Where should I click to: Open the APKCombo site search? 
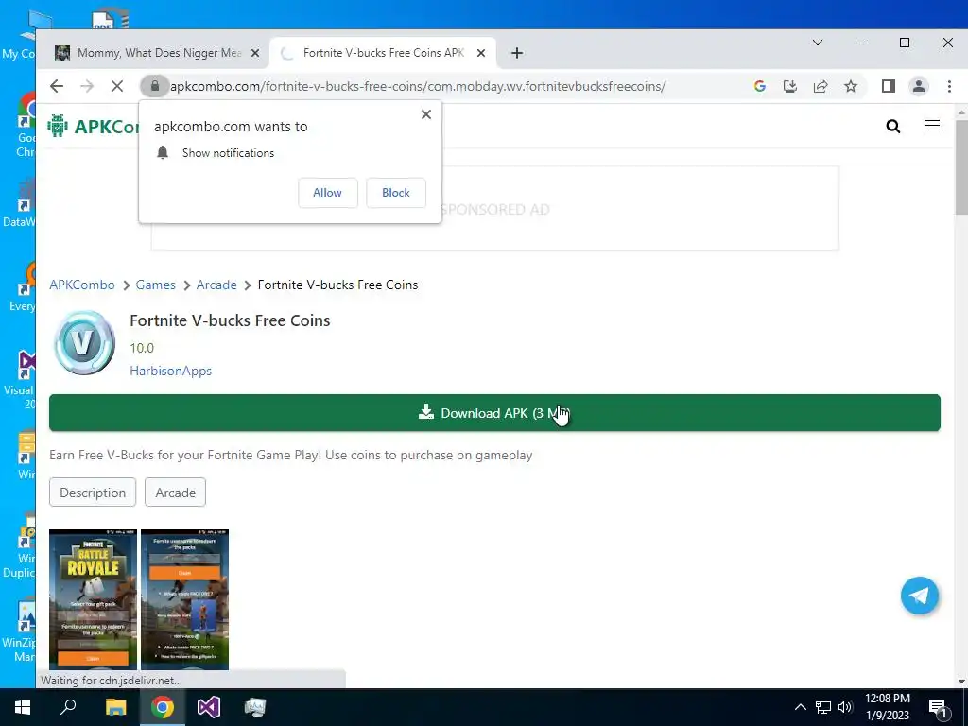pos(892,127)
